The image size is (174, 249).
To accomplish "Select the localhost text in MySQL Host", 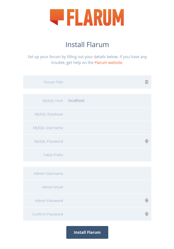I will [76, 101].
